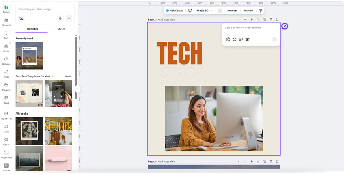This screenshot has width=345, height=175.
Task: Open the Uploads sidebar panel
Action: (6, 60)
